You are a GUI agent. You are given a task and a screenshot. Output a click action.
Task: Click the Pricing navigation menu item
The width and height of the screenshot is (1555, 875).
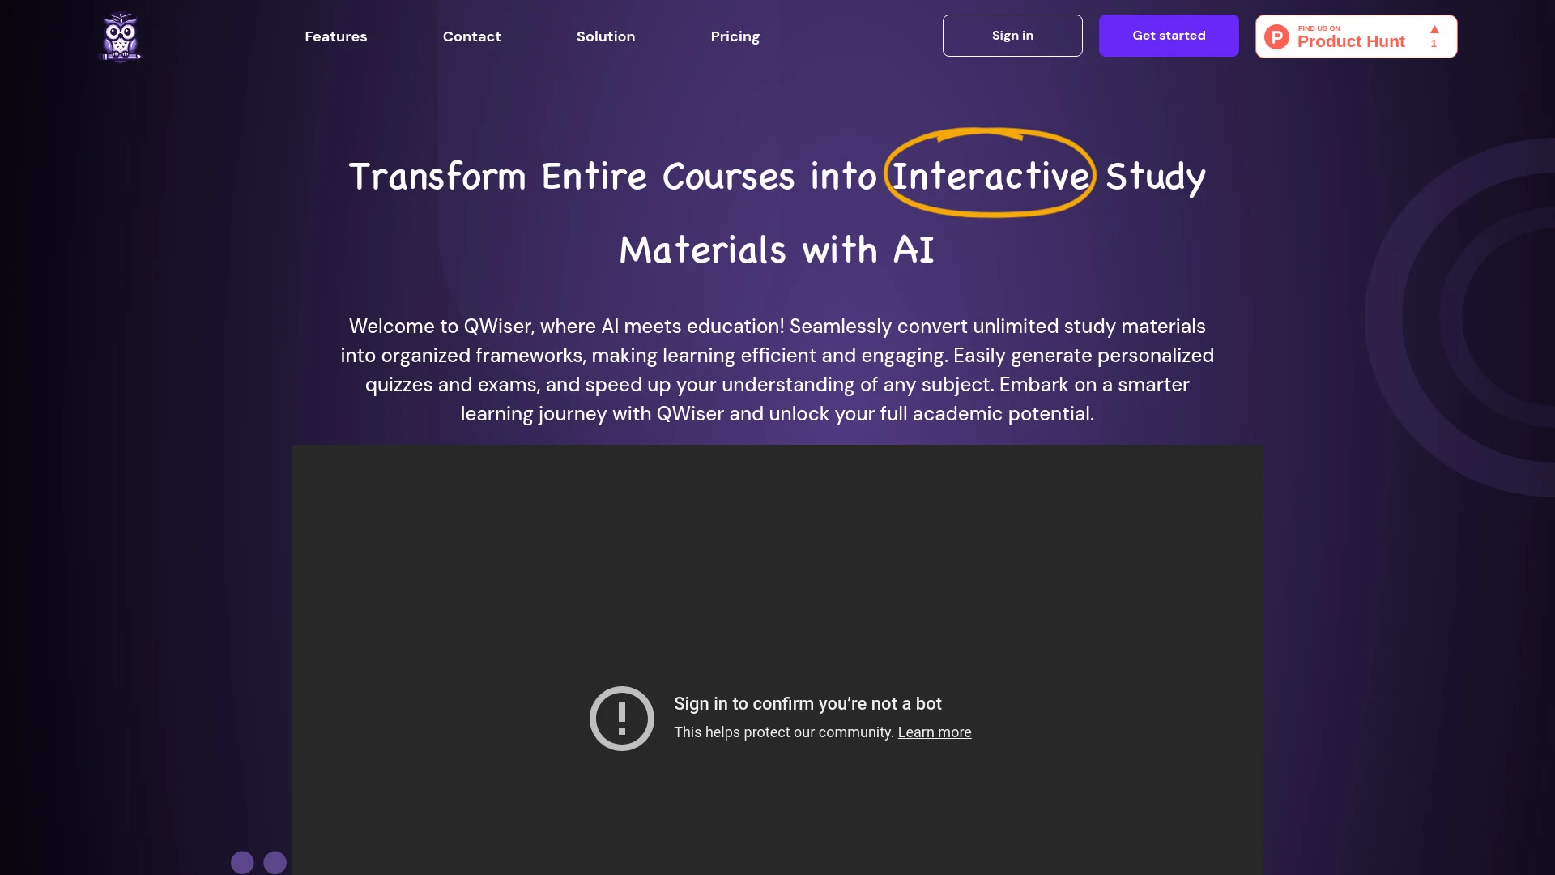pyautogui.click(x=735, y=36)
